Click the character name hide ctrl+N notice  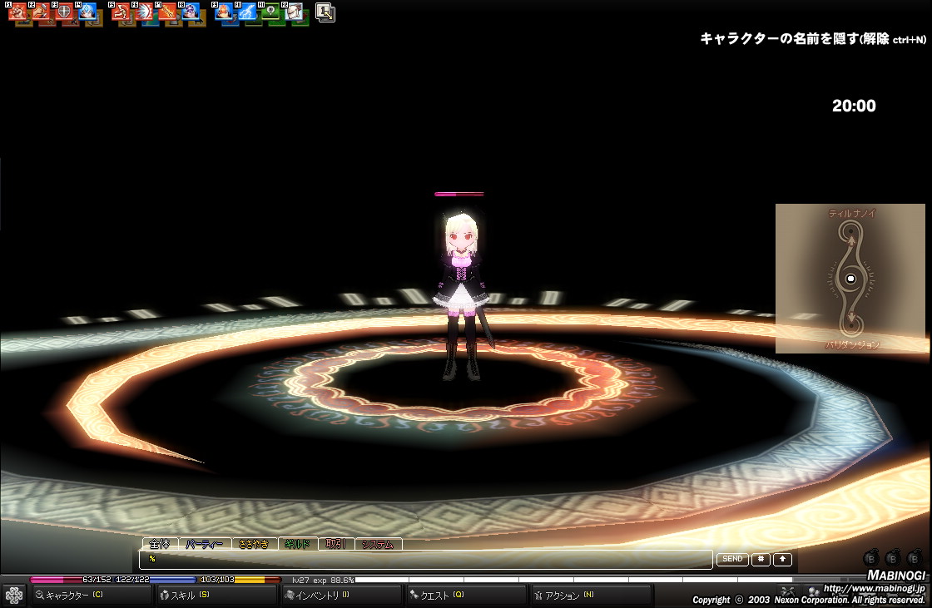click(812, 38)
